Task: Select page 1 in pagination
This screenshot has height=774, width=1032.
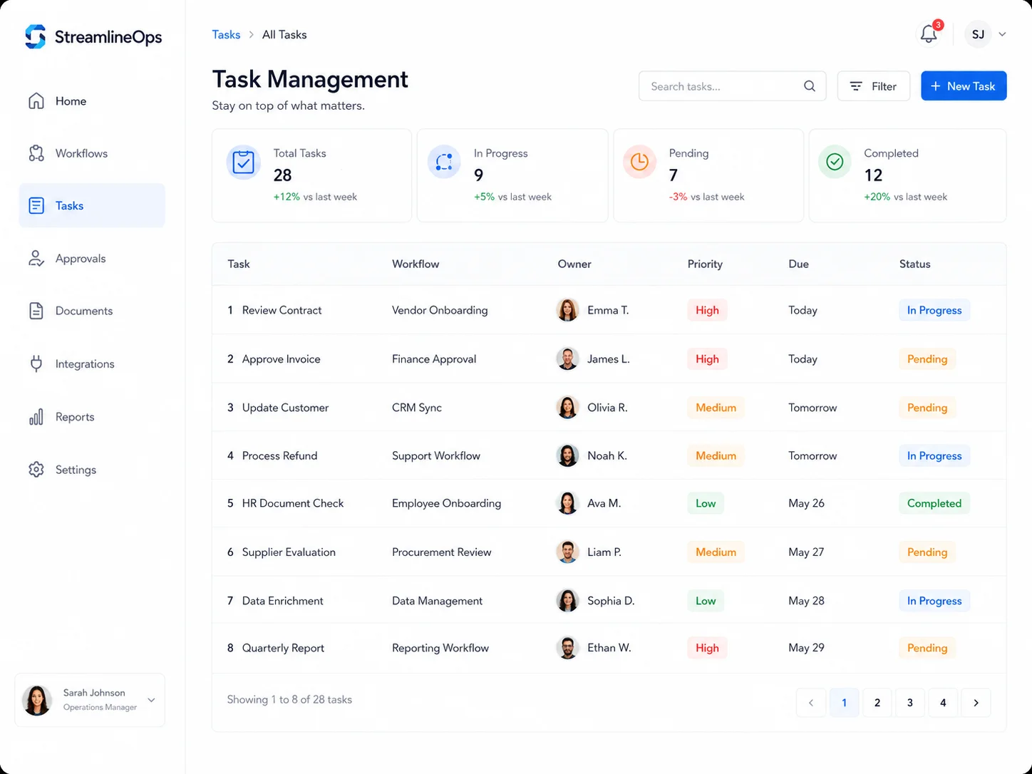Action: [x=845, y=703]
